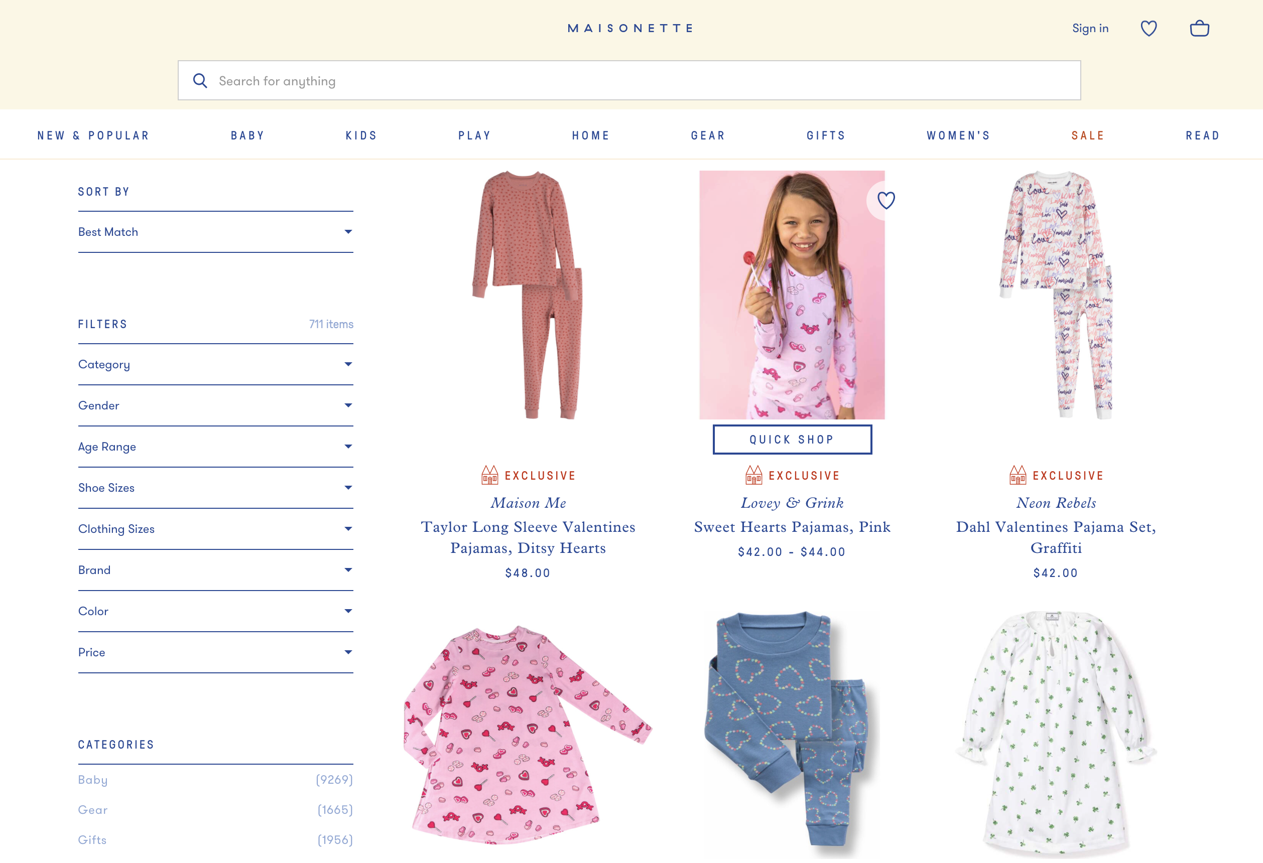Select the Baby category link
1263x863 pixels.
click(x=93, y=780)
